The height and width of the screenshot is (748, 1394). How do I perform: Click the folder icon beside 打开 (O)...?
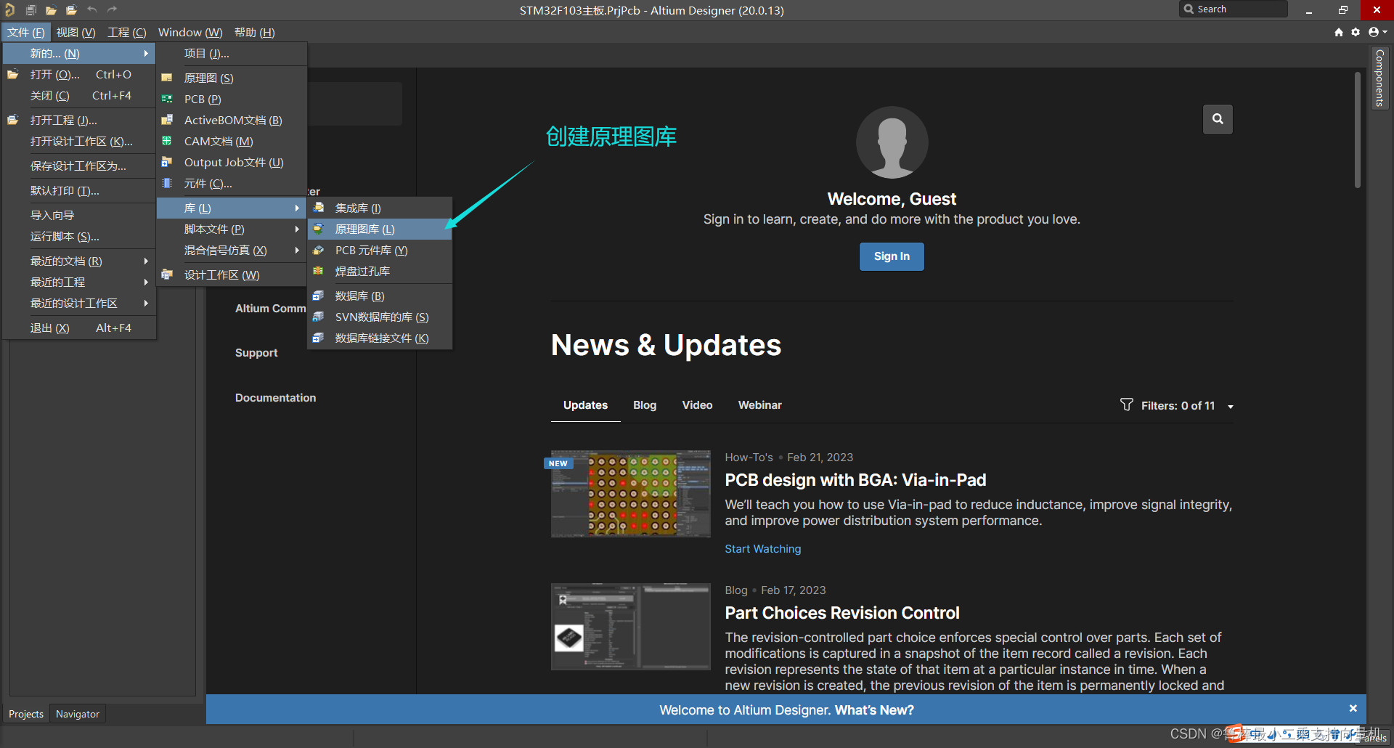(x=13, y=74)
